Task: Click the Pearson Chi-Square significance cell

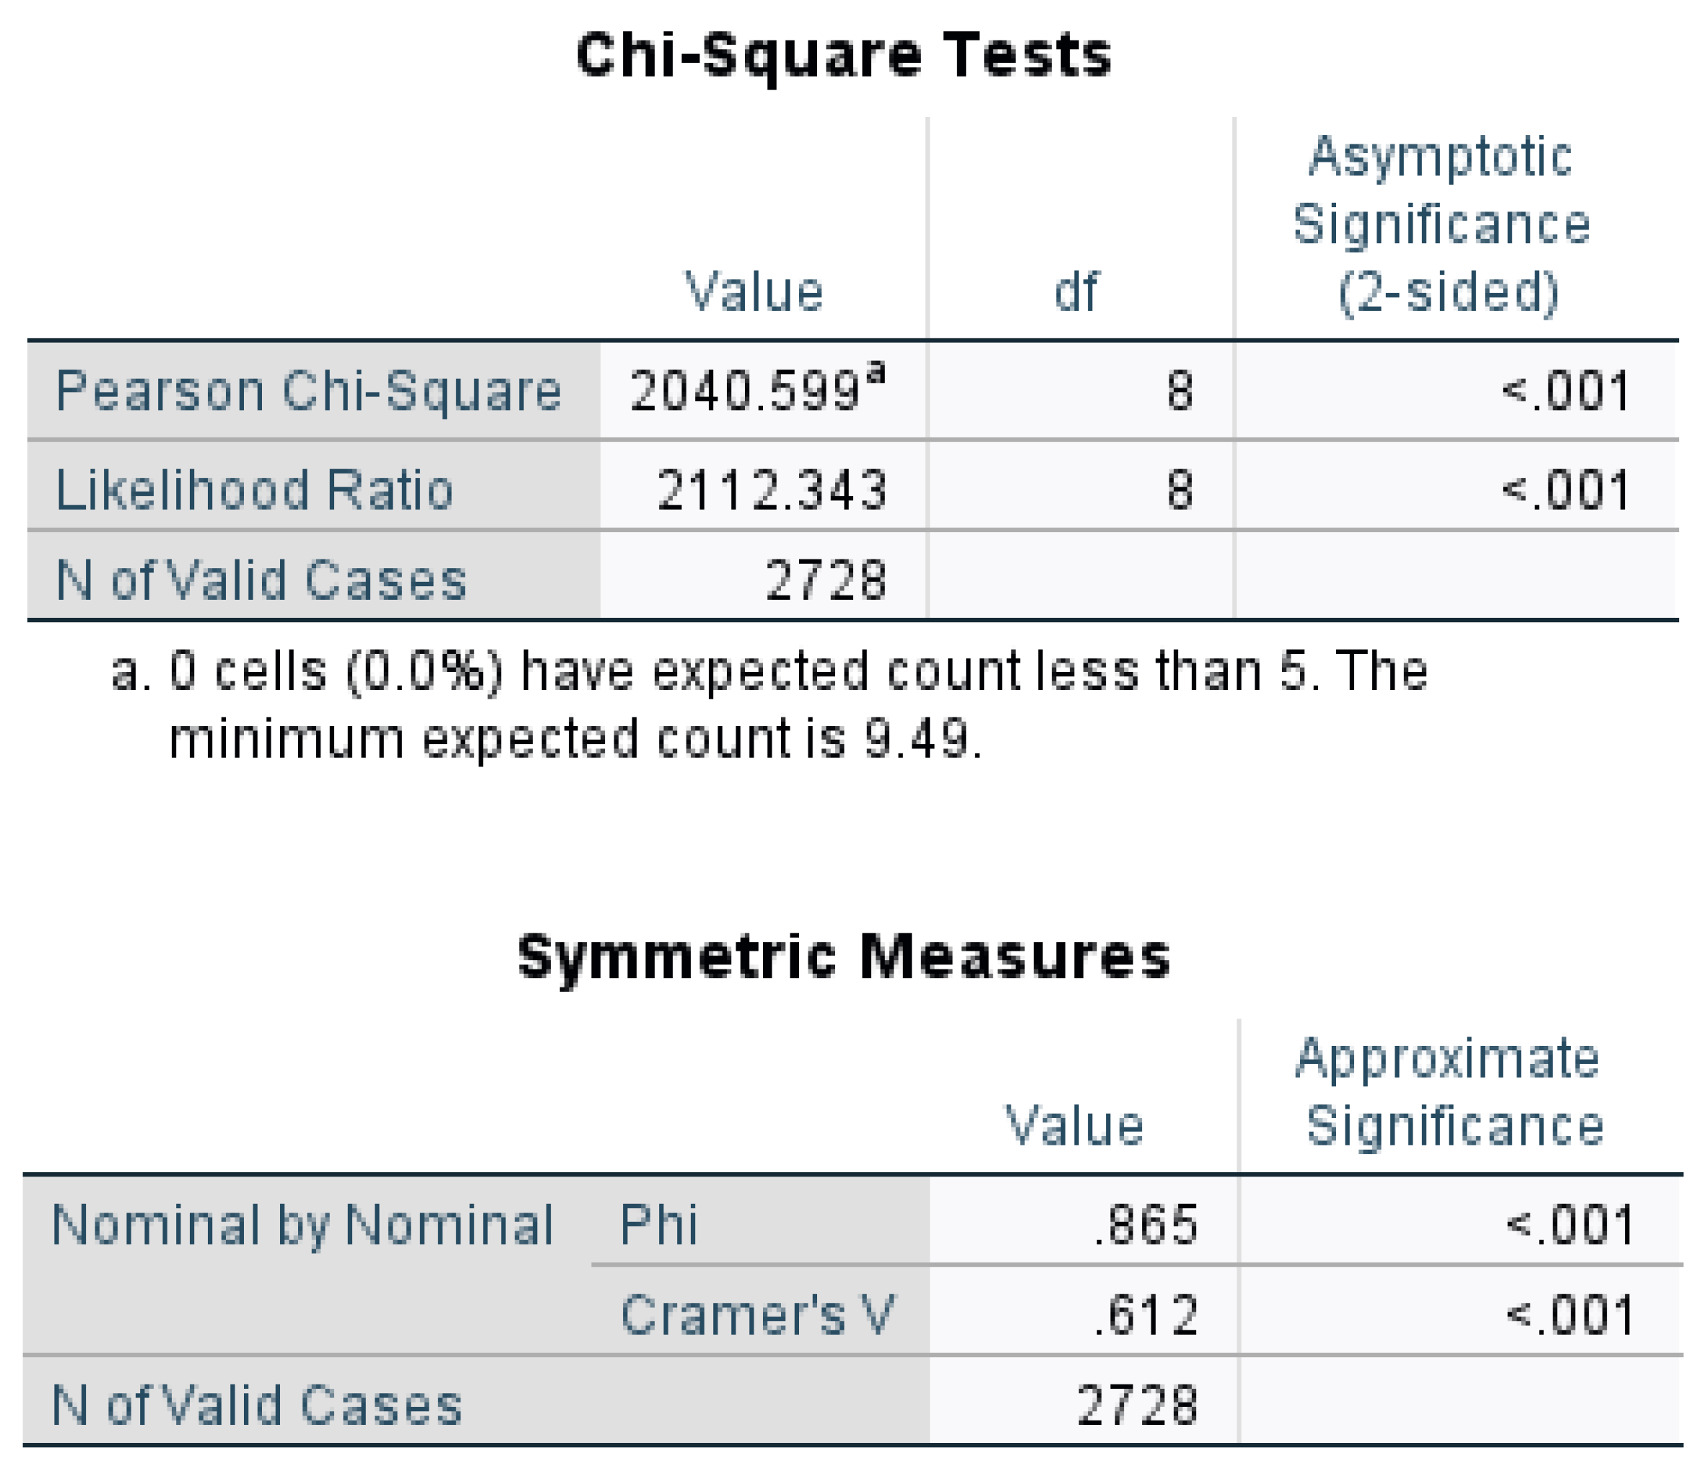Action: pyautogui.click(x=1565, y=391)
